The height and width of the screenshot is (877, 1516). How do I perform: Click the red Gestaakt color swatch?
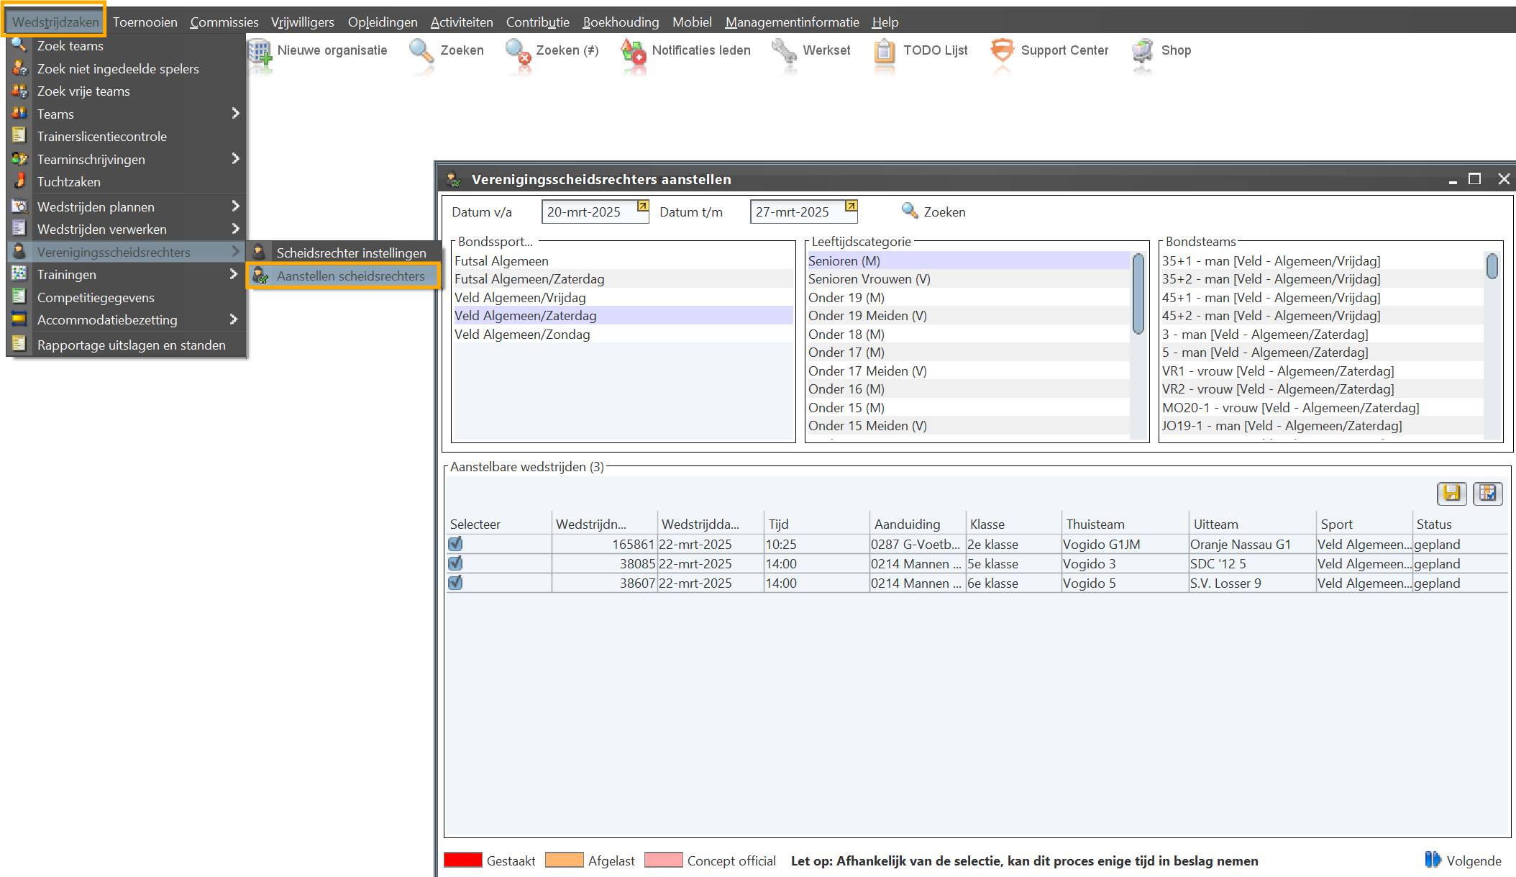coord(462,860)
